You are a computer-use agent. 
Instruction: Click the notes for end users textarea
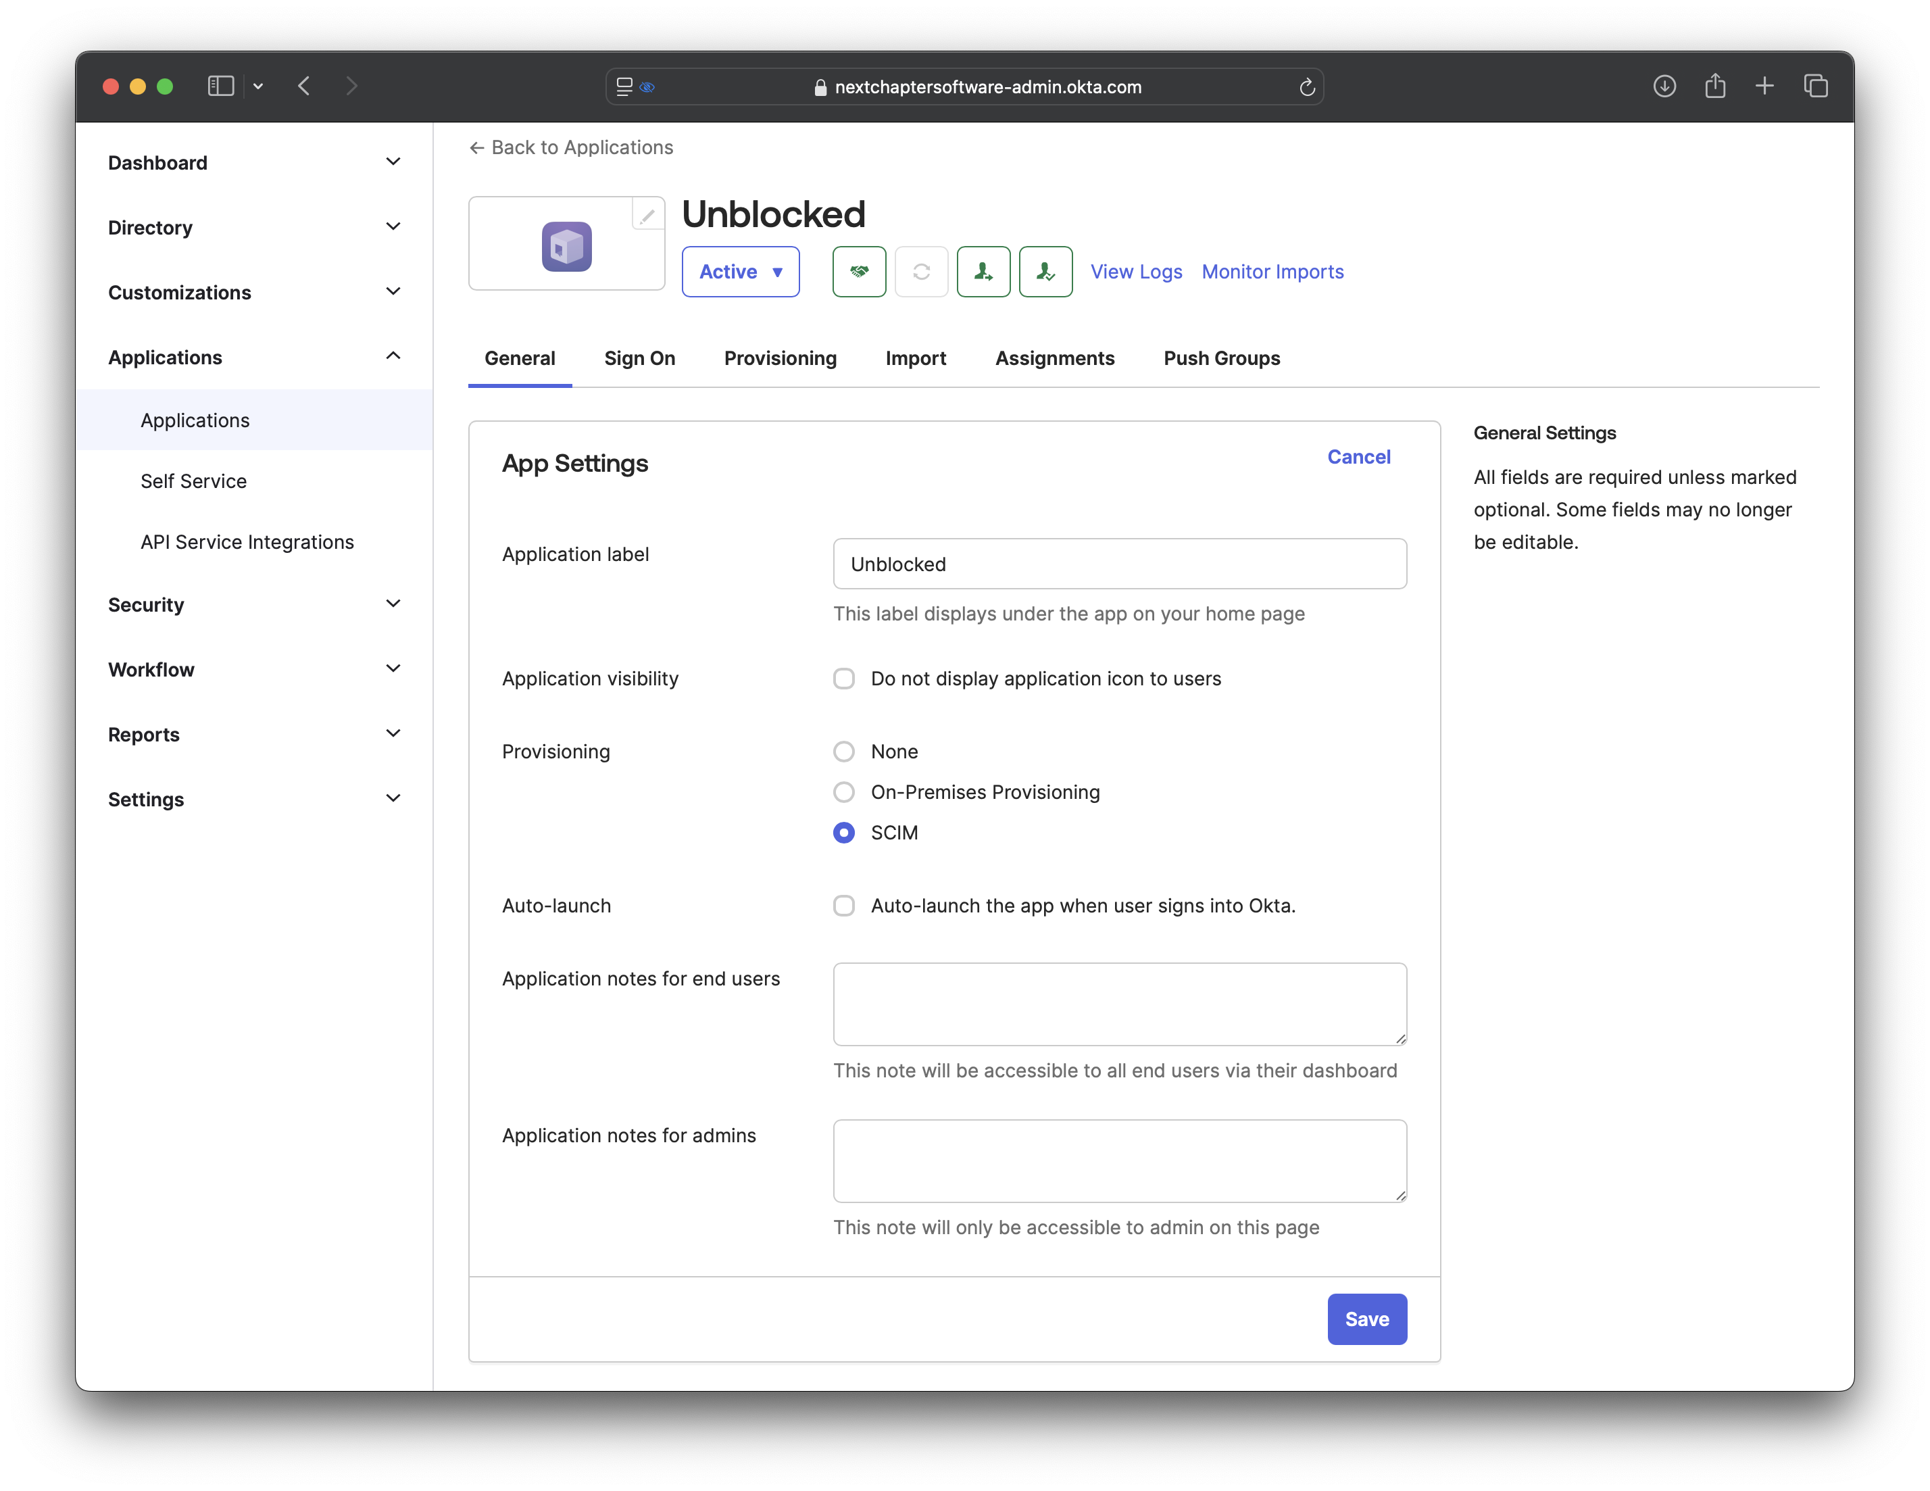click(1120, 1004)
